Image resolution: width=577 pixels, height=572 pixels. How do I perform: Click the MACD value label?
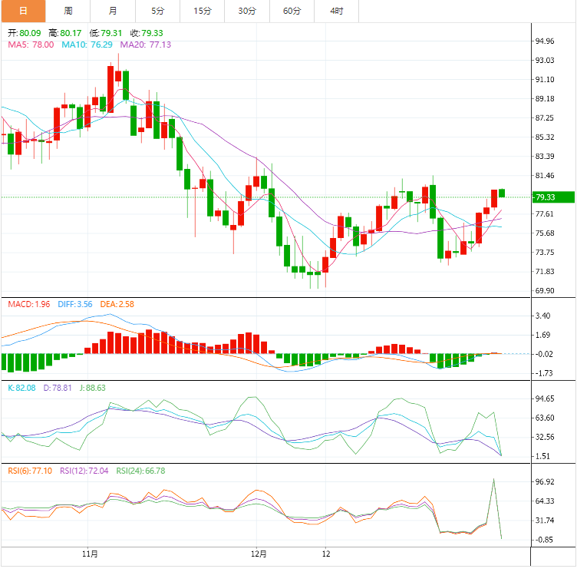(x=29, y=304)
